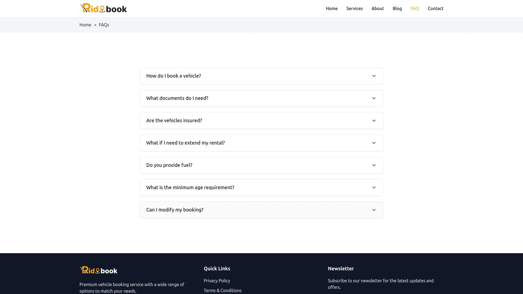Open the Contact page from the navbar
The height and width of the screenshot is (294, 523).
pyautogui.click(x=435, y=8)
